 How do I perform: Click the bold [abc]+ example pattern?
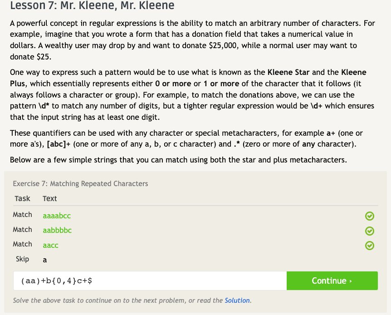point(59,144)
